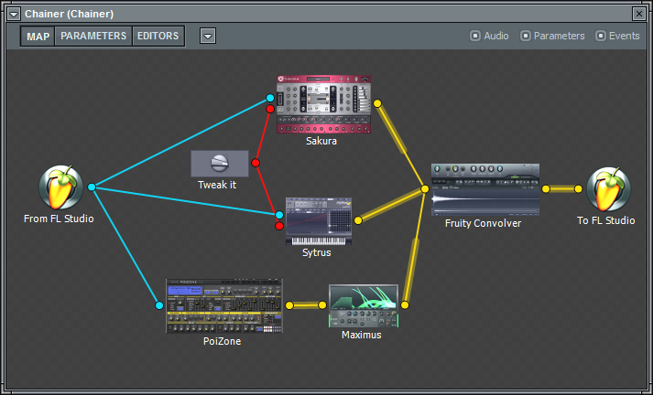
Task: Switch to the MAP tab
Action: 38,37
